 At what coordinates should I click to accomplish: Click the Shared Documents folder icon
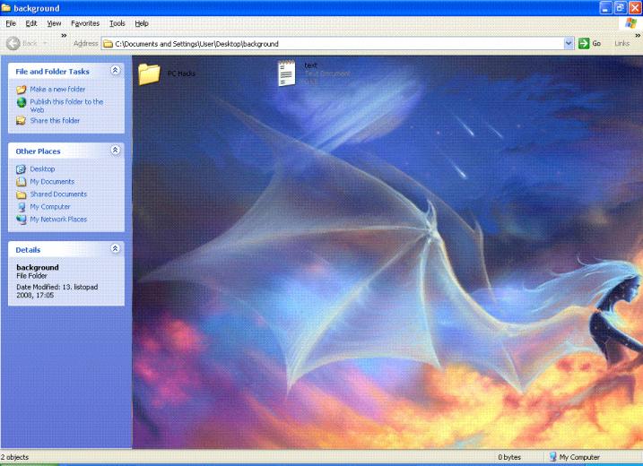pyautogui.click(x=21, y=194)
